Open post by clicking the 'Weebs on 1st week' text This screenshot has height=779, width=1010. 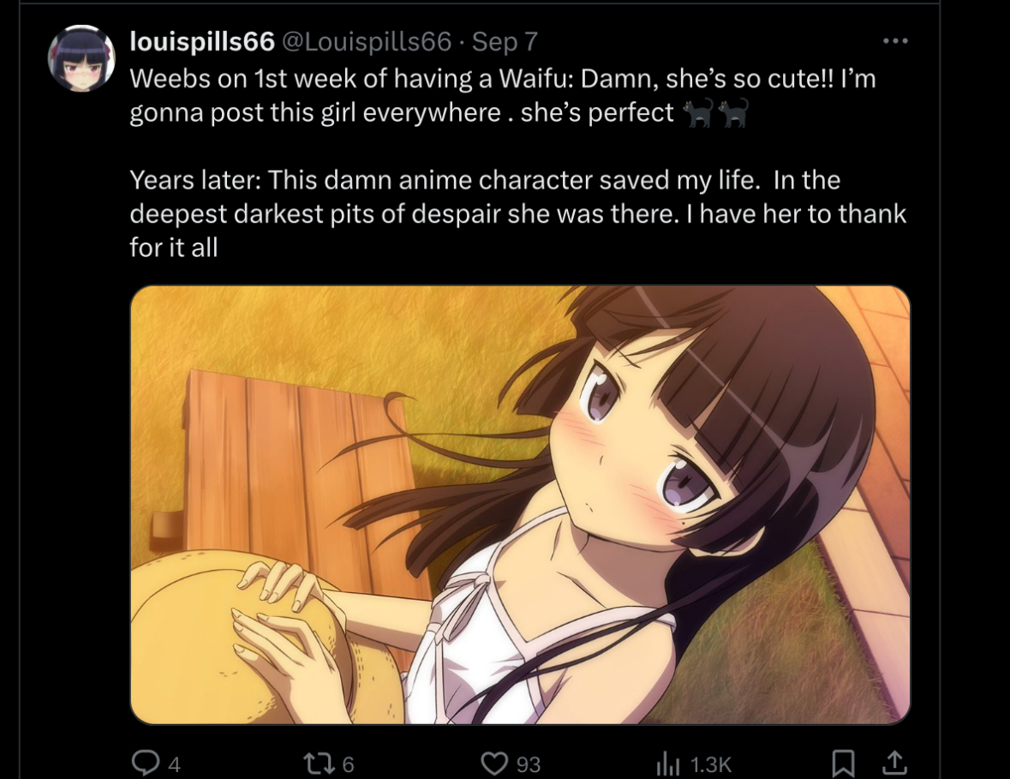pyautogui.click(x=502, y=95)
